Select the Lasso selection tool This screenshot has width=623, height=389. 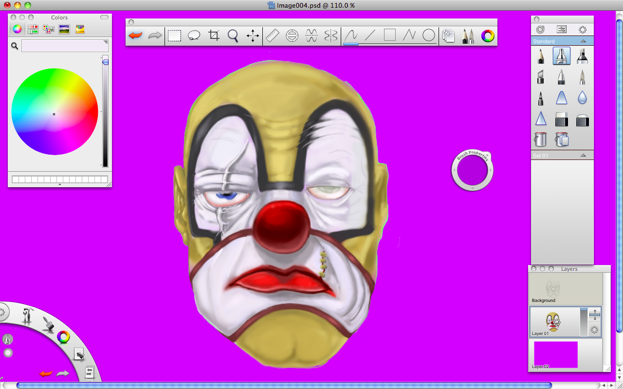[194, 35]
